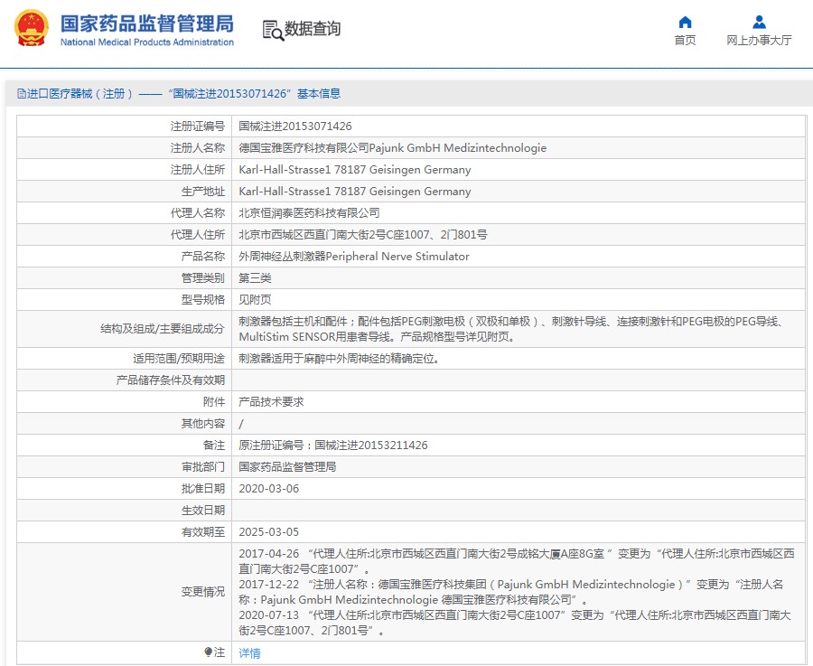The height and width of the screenshot is (666, 813).
Task: Click the 产品技术要求 attachment cell
Action: [x=271, y=402]
